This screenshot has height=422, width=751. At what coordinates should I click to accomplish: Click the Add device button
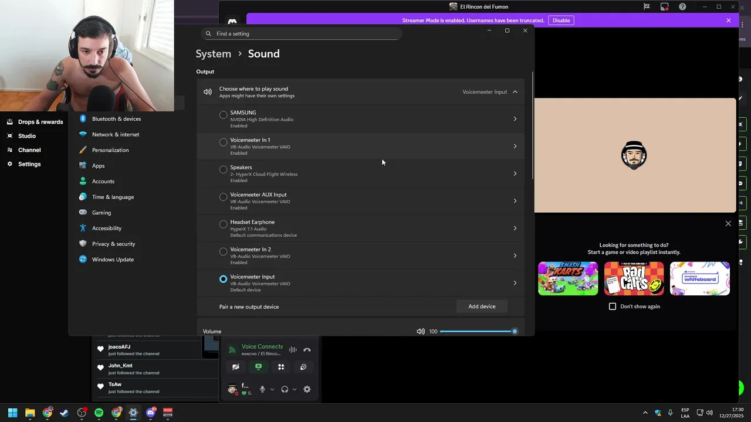click(x=482, y=307)
